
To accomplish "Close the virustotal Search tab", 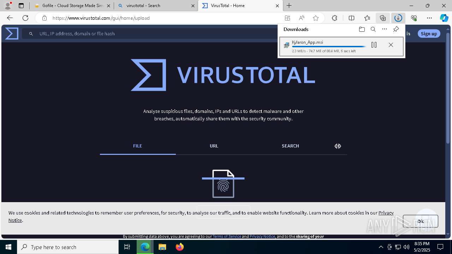I will coord(193,6).
